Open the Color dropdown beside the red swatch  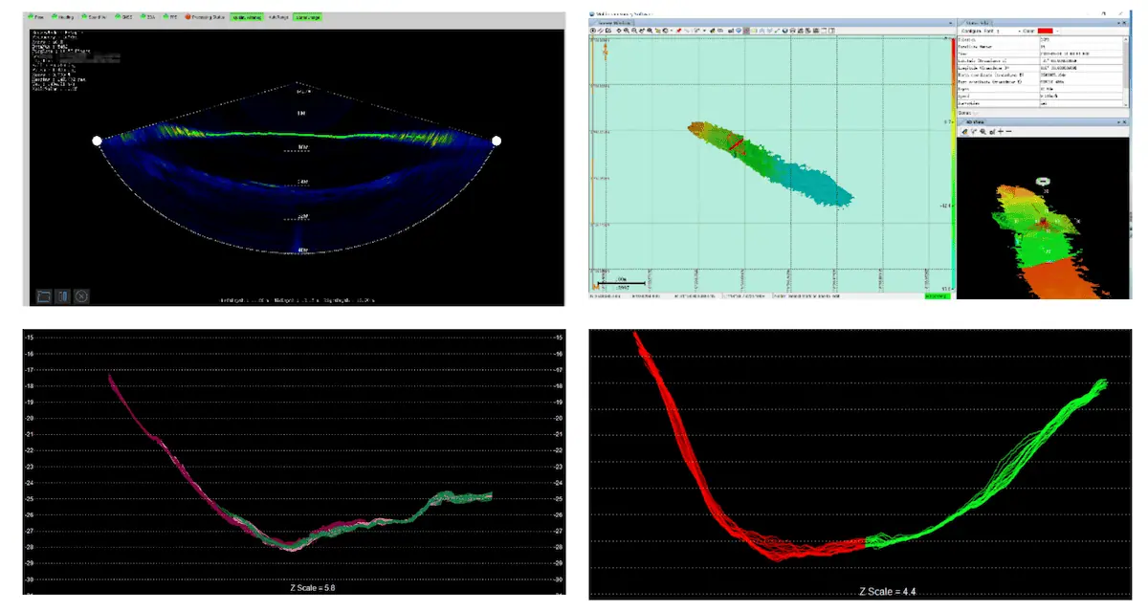1057,31
